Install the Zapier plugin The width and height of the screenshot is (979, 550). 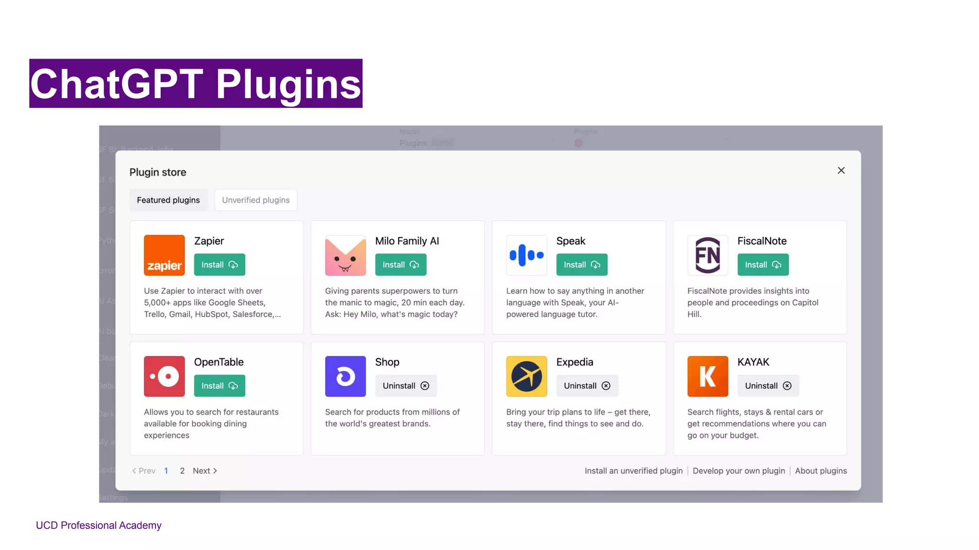click(x=219, y=264)
